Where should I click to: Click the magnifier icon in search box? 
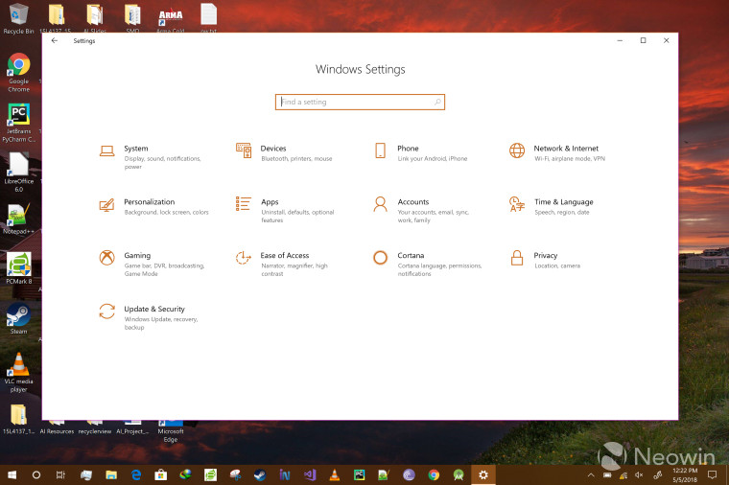437,102
